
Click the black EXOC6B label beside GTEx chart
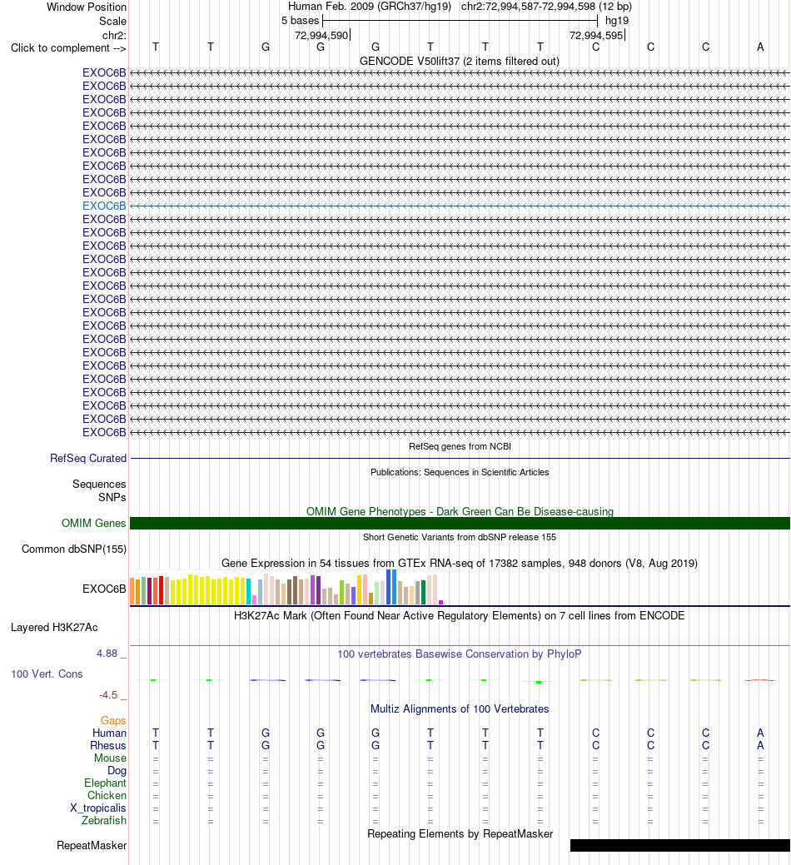104,589
